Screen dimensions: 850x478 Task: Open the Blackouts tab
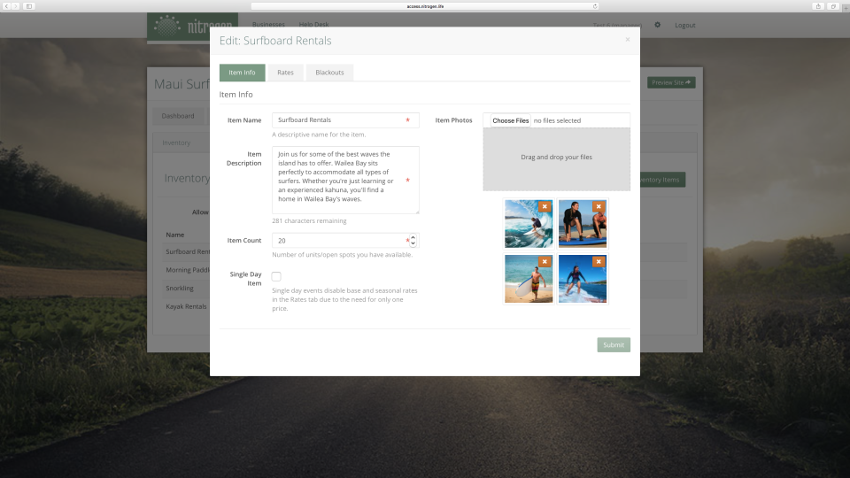329,73
